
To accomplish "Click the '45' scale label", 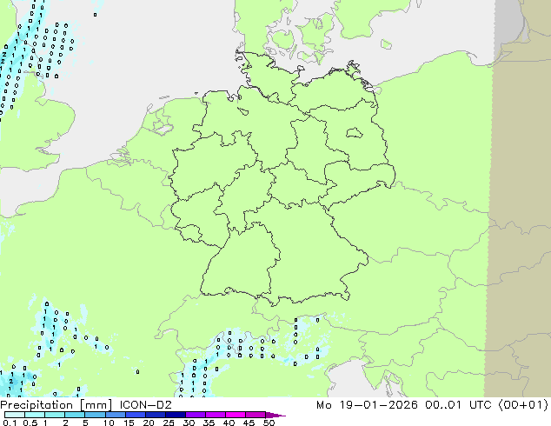I will (x=249, y=423).
